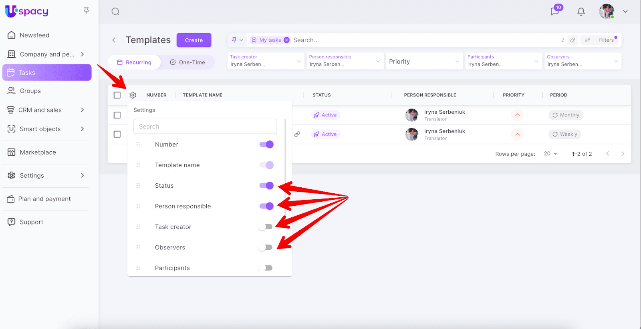Open chat messages with 10 badge

click(x=555, y=11)
